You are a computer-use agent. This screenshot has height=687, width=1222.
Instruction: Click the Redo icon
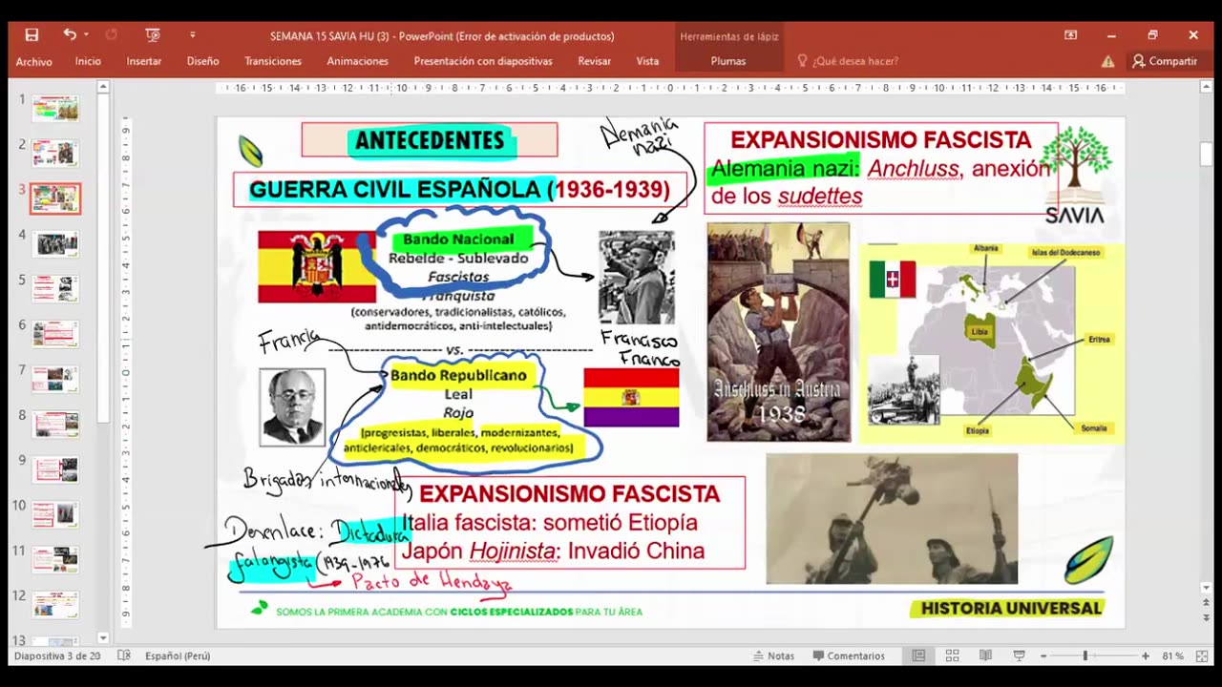coord(111,35)
